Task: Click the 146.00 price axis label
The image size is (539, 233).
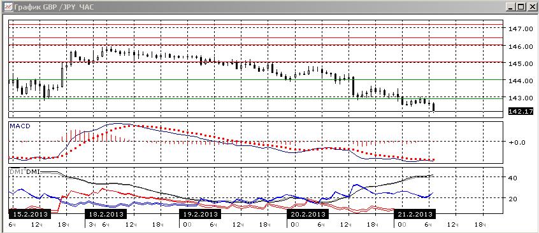Action: pyautogui.click(x=521, y=46)
